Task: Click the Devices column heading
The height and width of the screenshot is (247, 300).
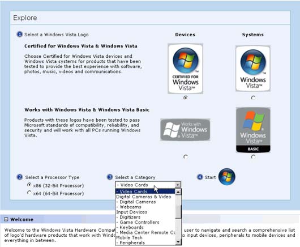Action: 185,35
